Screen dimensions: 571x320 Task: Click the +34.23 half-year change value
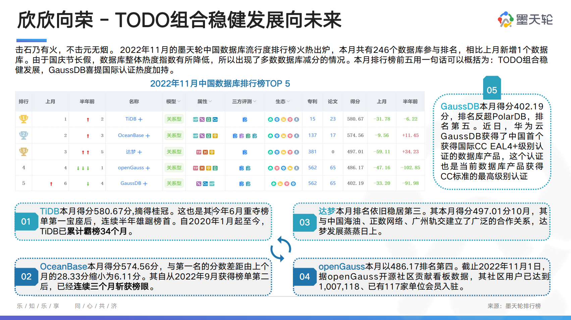410,152
